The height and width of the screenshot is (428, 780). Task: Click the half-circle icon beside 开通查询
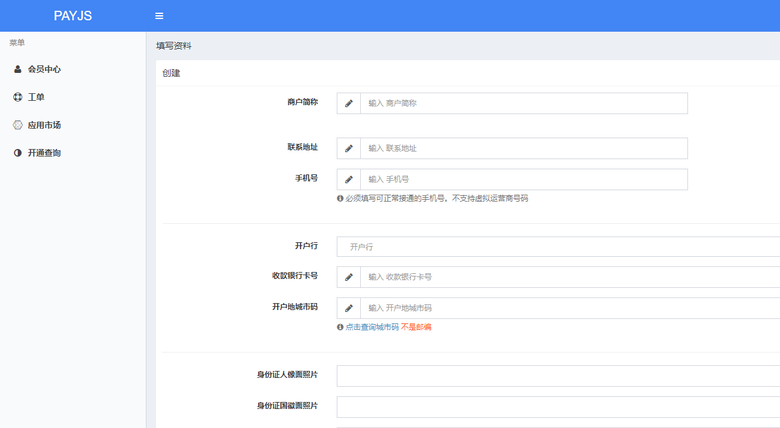(18, 153)
